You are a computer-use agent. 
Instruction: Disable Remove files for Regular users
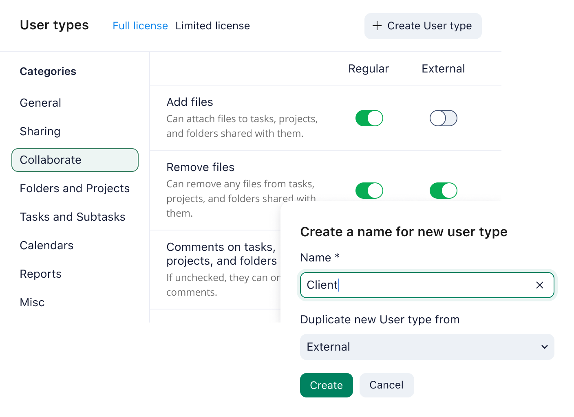coord(369,190)
